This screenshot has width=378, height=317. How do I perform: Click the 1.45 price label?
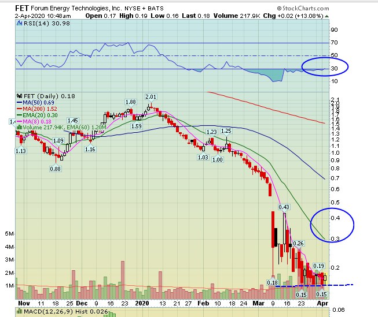(x=73, y=121)
